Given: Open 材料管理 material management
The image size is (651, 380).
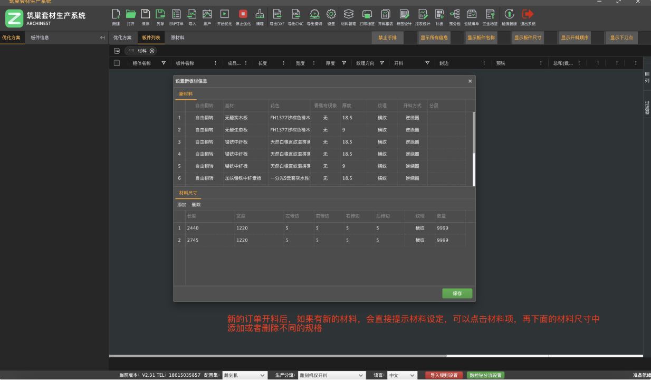Looking at the screenshot, I should pyautogui.click(x=348, y=15).
